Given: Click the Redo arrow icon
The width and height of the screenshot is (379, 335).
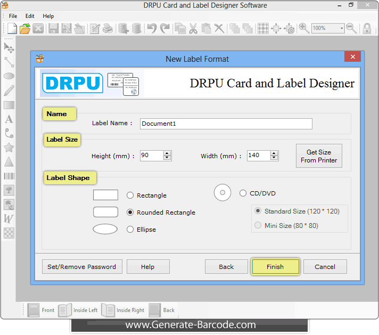Looking at the screenshot, I should point(165,28).
